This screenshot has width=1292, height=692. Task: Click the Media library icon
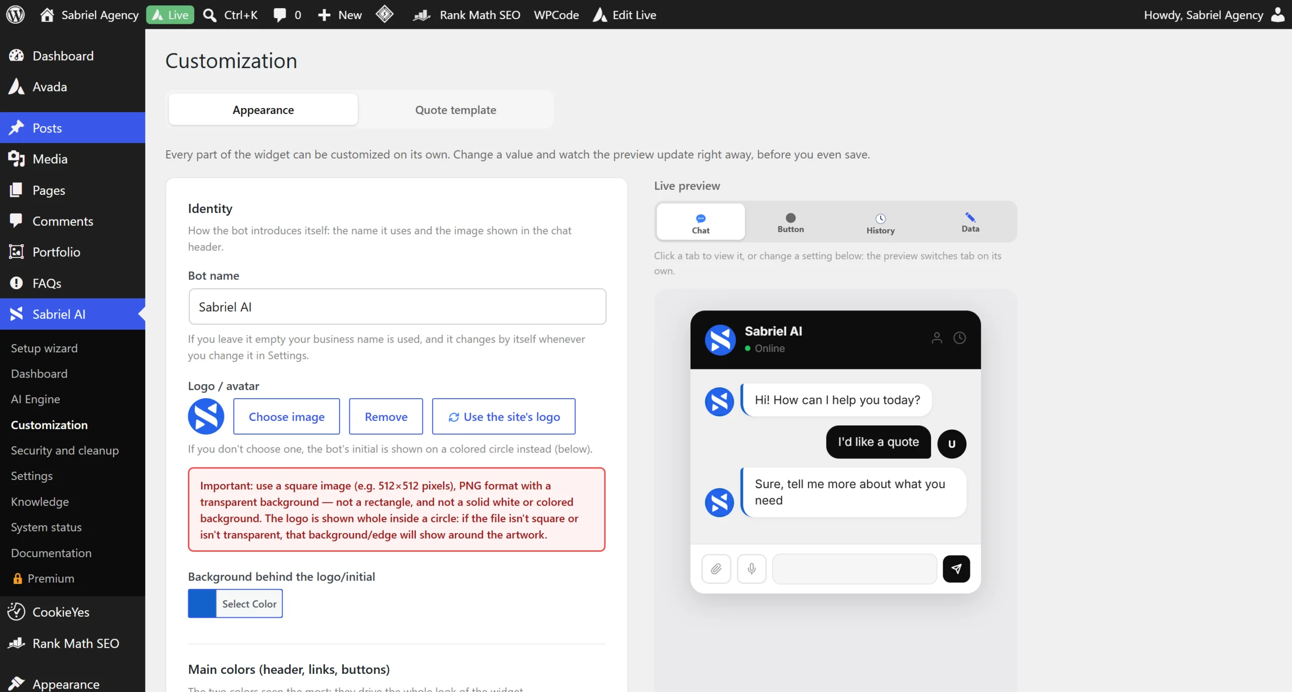(x=16, y=159)
